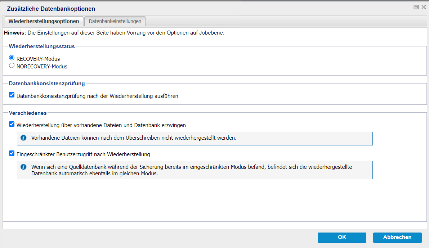
Task: Click the Datenbankkonsistenzprüfung section heading
Action: coord(47,84)
